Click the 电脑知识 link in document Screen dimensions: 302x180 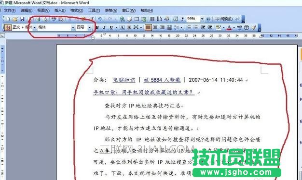pos(124,80)
